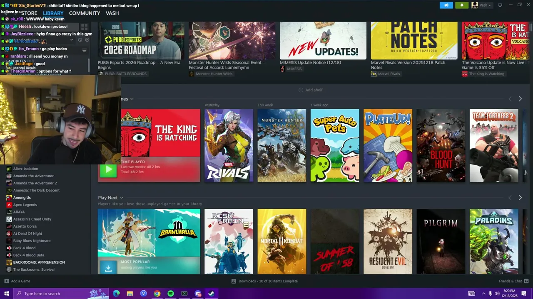Open Marvel Rivals Patch Notes news headline
The width and height of the screenshot is (533, 299).
(408, 65)
